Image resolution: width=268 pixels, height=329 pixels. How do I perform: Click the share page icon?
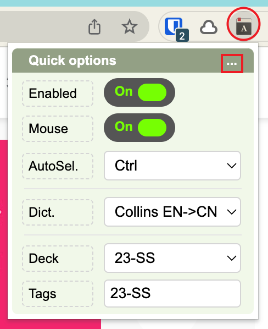[94, 26]
